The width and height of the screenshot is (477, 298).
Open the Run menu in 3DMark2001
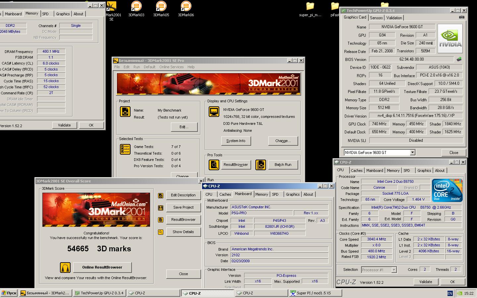(136, 67)
